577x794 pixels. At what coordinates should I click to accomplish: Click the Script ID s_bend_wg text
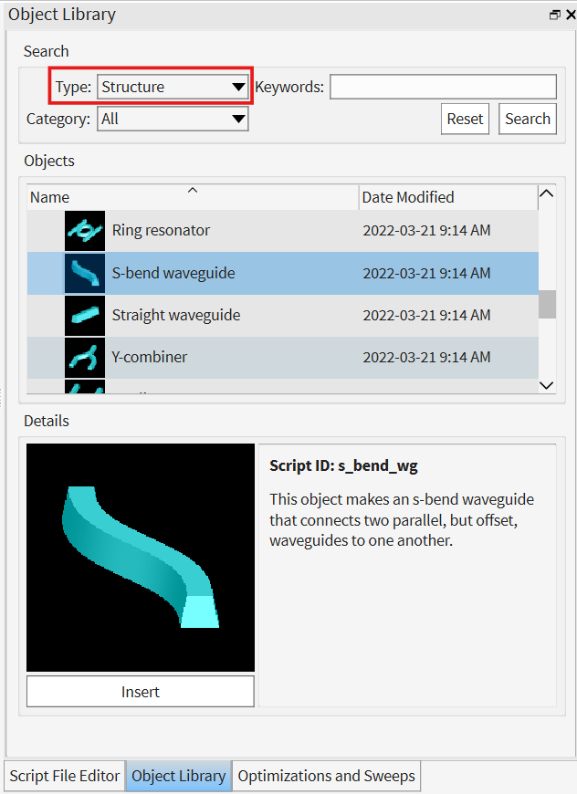click(343, 465)
